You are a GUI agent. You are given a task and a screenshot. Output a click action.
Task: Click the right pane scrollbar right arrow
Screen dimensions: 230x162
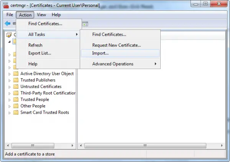(x=222, y=145)
